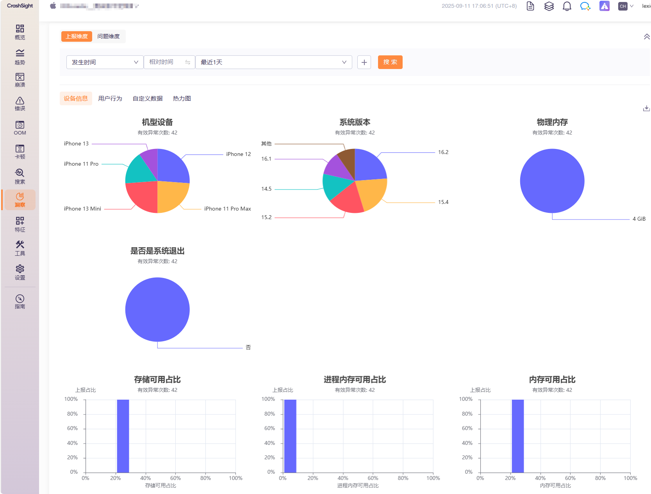Open the 特征 features page
Viewport: 651px width, 494px height.
20,224
